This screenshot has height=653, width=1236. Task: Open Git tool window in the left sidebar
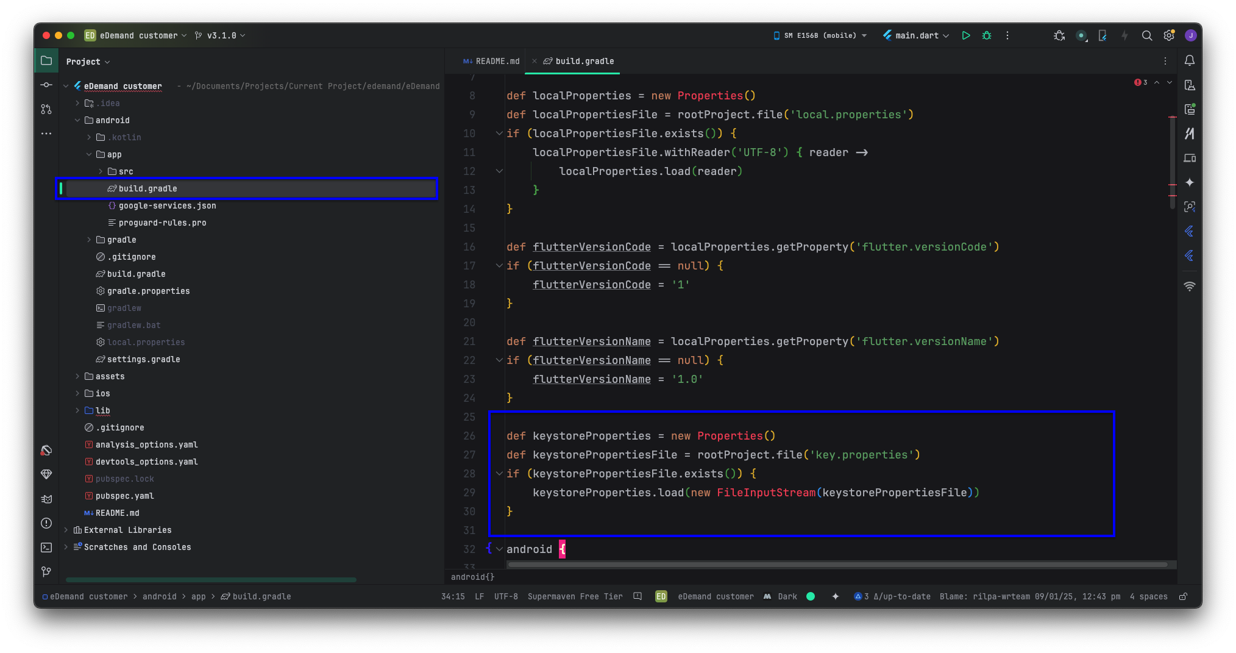coord(46,572)
